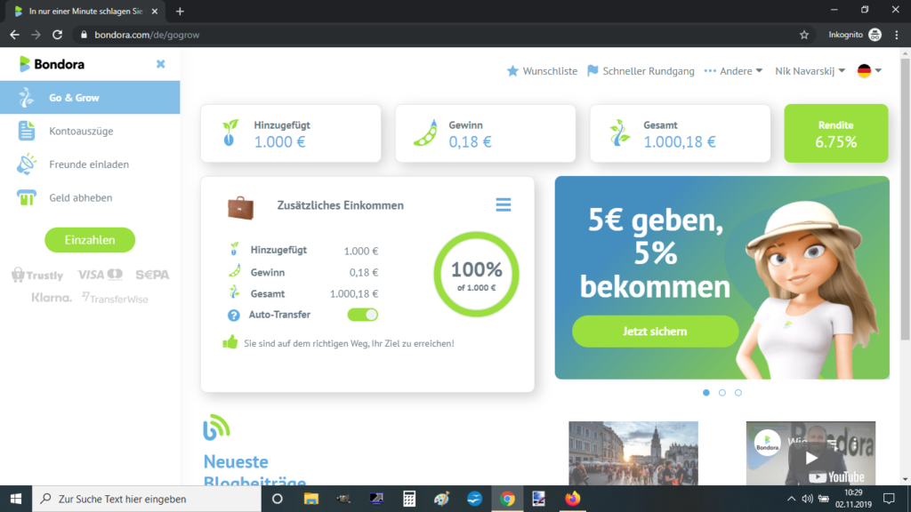Select the first banner carousel dot
Image resolution: width=911 pixels, height=512 pixels.
(x=705, y=393)
